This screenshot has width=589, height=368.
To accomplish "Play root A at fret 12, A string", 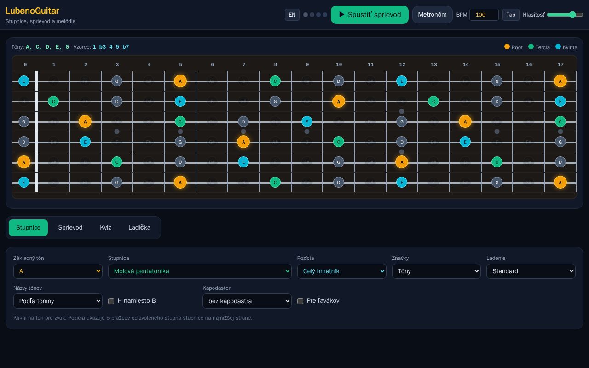I will [x=402, y=162].
